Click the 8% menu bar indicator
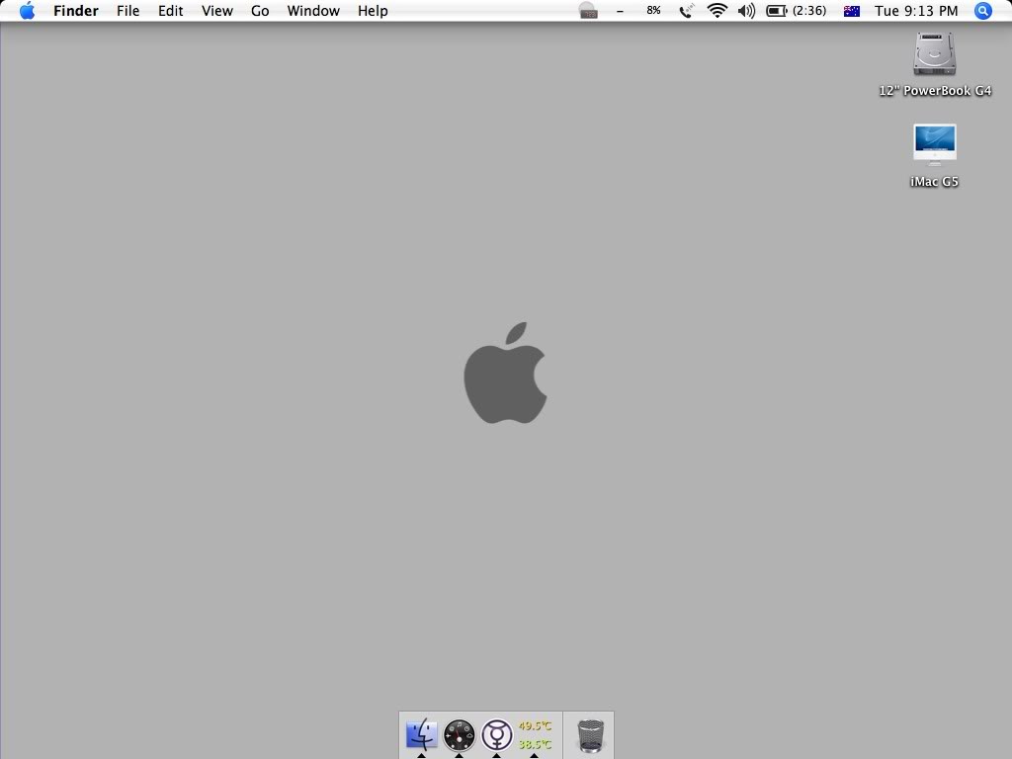Viewport: 1012px width, 759px height. 654,10
